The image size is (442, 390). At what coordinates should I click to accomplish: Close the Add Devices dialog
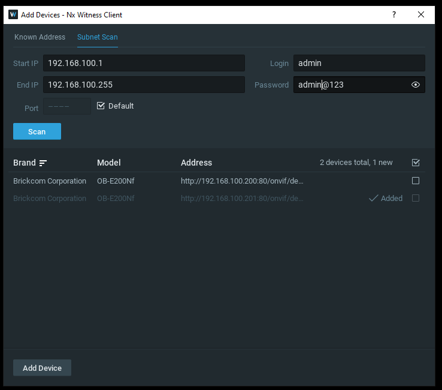click(x=422, y=14)
